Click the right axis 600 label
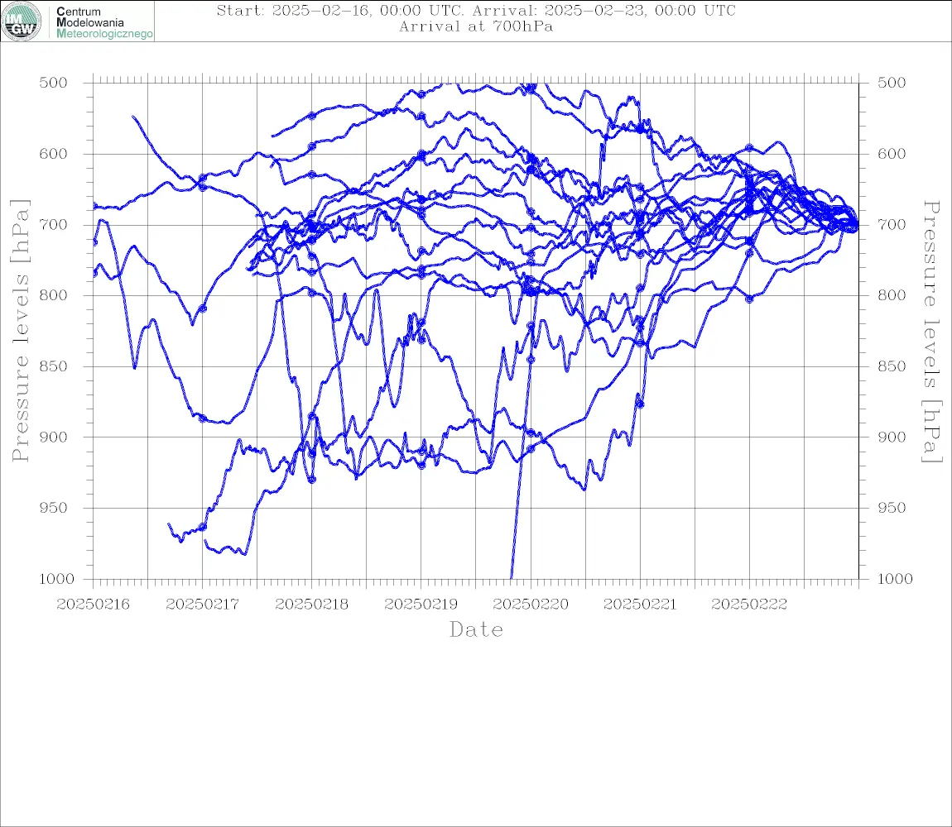 coord(892,154)
